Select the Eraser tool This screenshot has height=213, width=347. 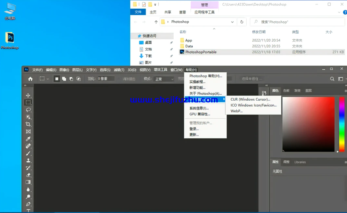coord(28,175)
